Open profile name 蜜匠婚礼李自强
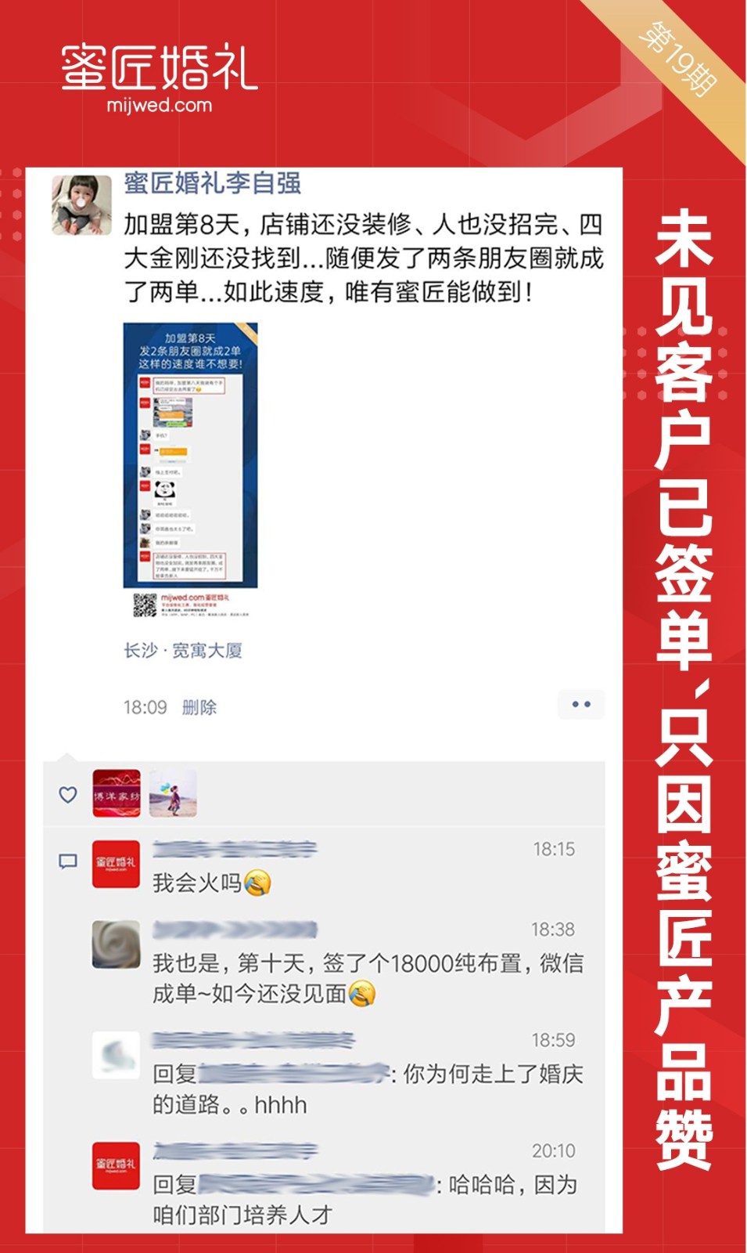747x1253 pixels. click(212, 183)
